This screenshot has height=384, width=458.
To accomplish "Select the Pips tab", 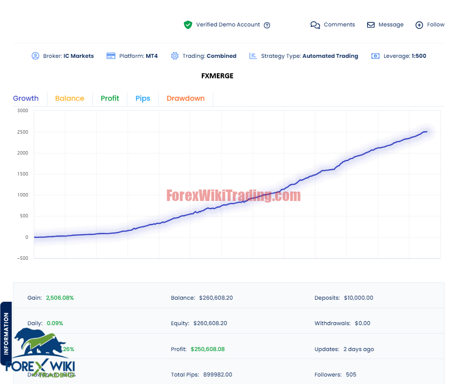I will (x=143, y=99).
